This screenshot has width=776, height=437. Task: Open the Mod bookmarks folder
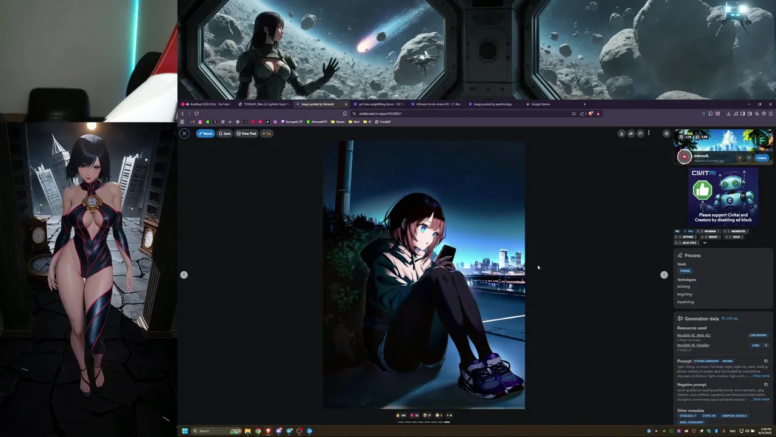coord(353,122)
